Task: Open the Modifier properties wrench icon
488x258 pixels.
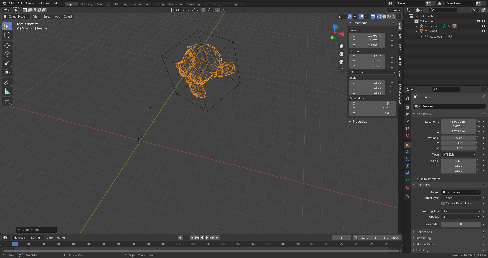Action: click(407, 152)
